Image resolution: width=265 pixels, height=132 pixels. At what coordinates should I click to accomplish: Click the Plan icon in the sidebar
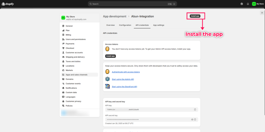point(63,30)
